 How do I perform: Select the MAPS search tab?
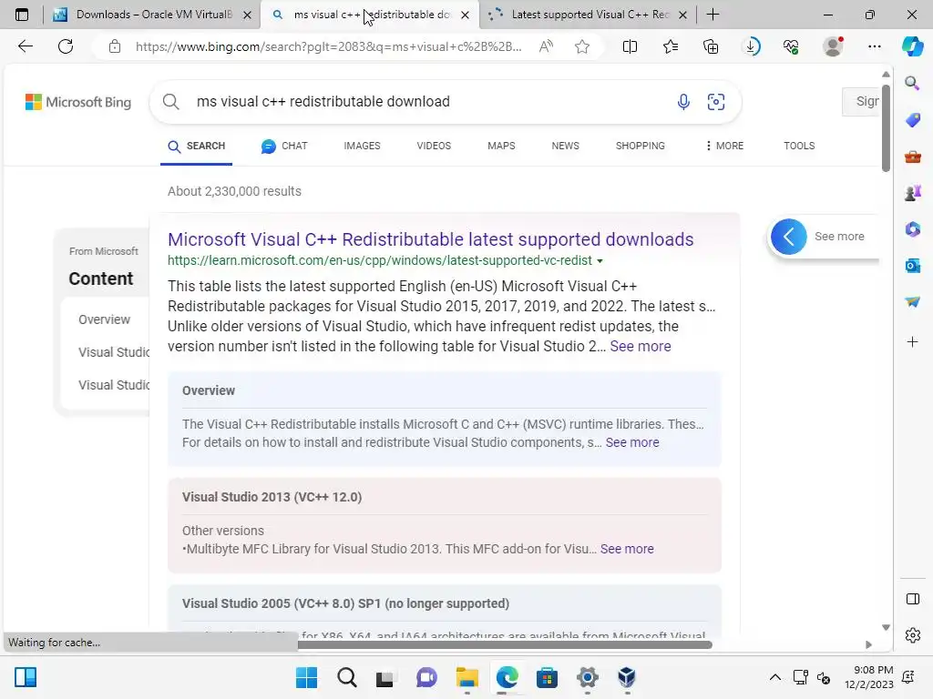point(501,147)
